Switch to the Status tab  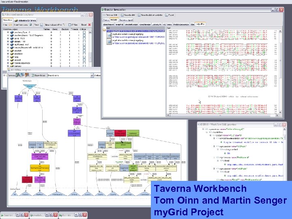tap(106, 20)
